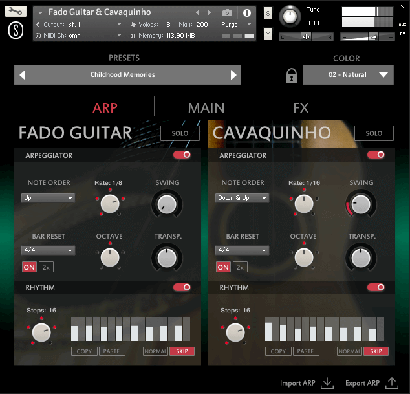The width and height of the screenshot is (410, 394).
Task: Click the Export ARP upload arrow icon
Action: [392, 383]
